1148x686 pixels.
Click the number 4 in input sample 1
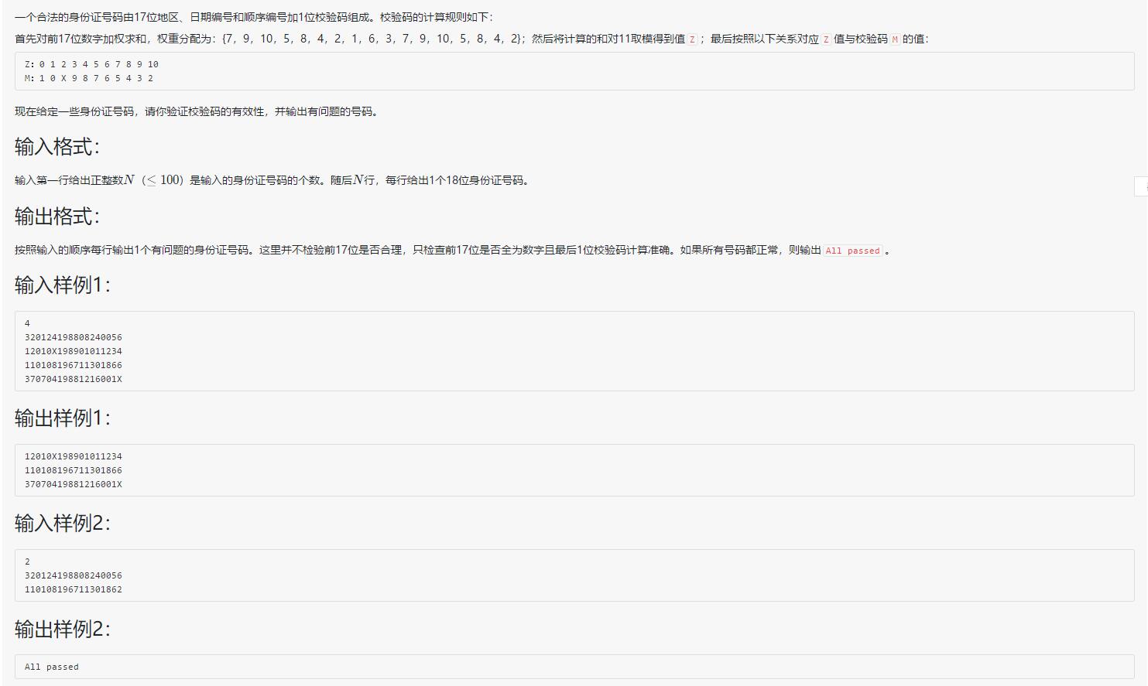pyautogui.click(x=27, y=323)
